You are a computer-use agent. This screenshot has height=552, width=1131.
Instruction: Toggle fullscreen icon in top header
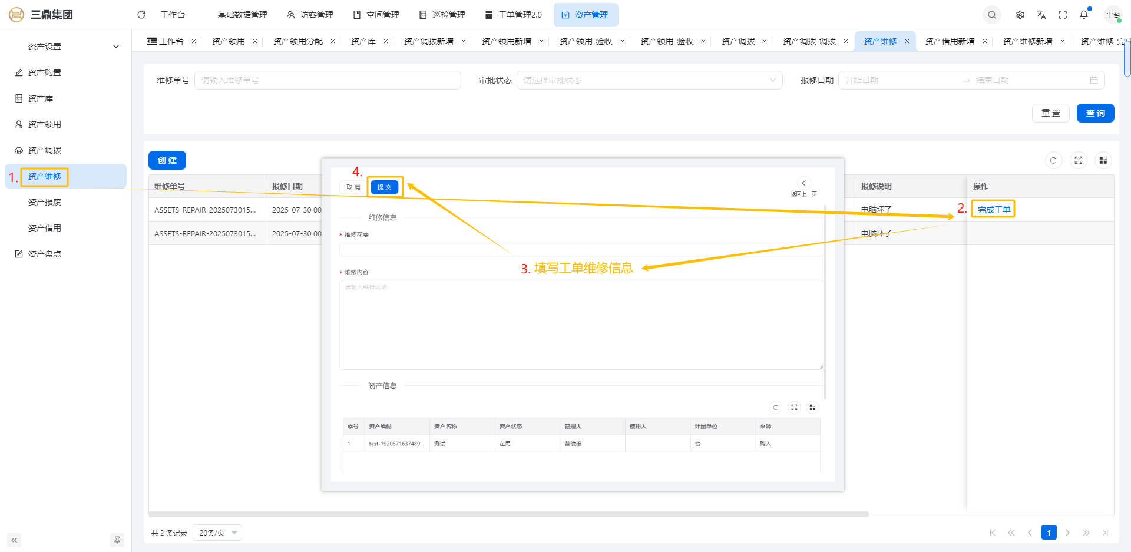(1063, 15)
